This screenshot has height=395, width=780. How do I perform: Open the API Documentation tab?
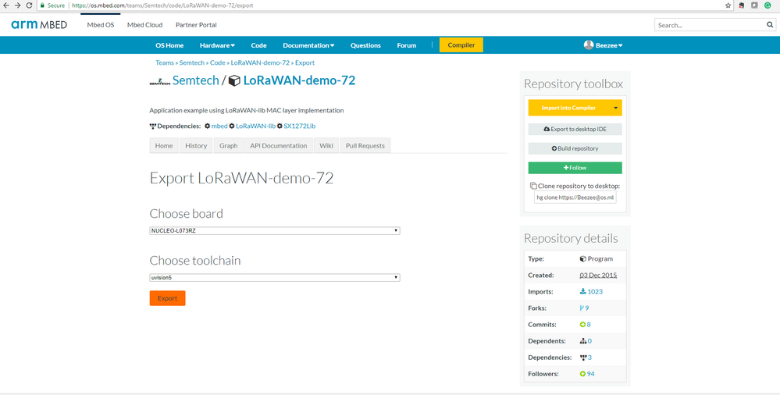(279, 146)
